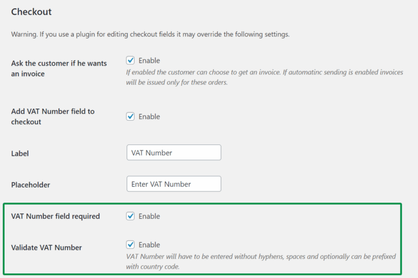Toggle the VAT Number field required checkbox

click(131, 216)
